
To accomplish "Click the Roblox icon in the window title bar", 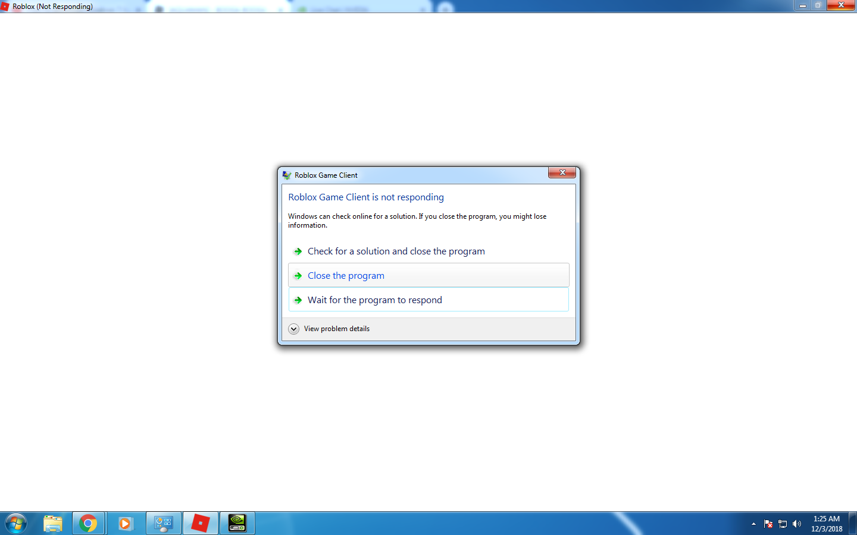I will (x=5, y=7).
